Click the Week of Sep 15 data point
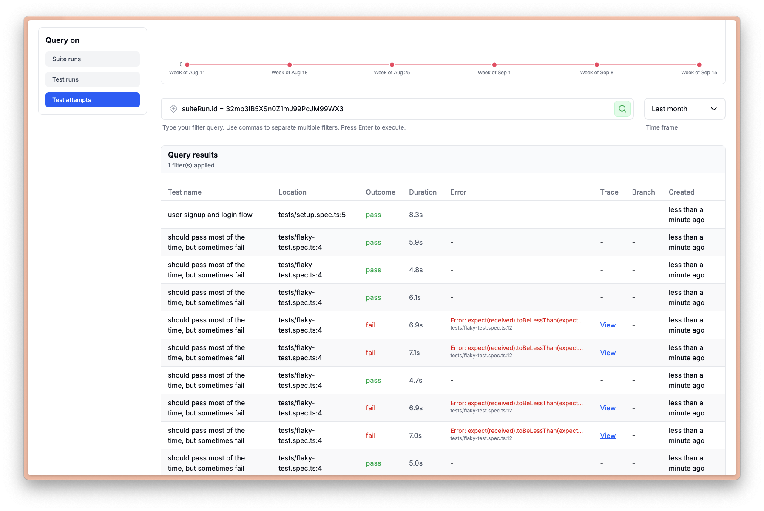The width and height of the screenshot is (764, 511). pyautogui.click(x=699, y=65)
